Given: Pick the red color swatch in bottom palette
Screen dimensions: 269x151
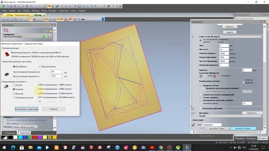Looking at the screenshot, I should coord(35,137).
